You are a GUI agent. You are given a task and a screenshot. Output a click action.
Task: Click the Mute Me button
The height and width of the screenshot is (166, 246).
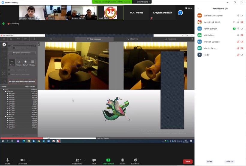click(229, 162)
